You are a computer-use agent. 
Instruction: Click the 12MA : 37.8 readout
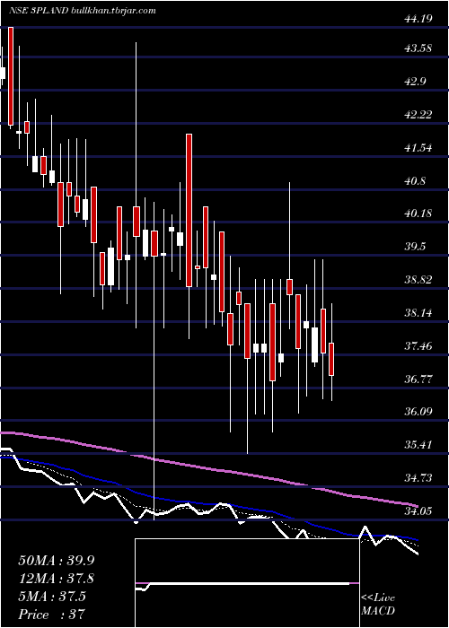[x=57, y=579]
